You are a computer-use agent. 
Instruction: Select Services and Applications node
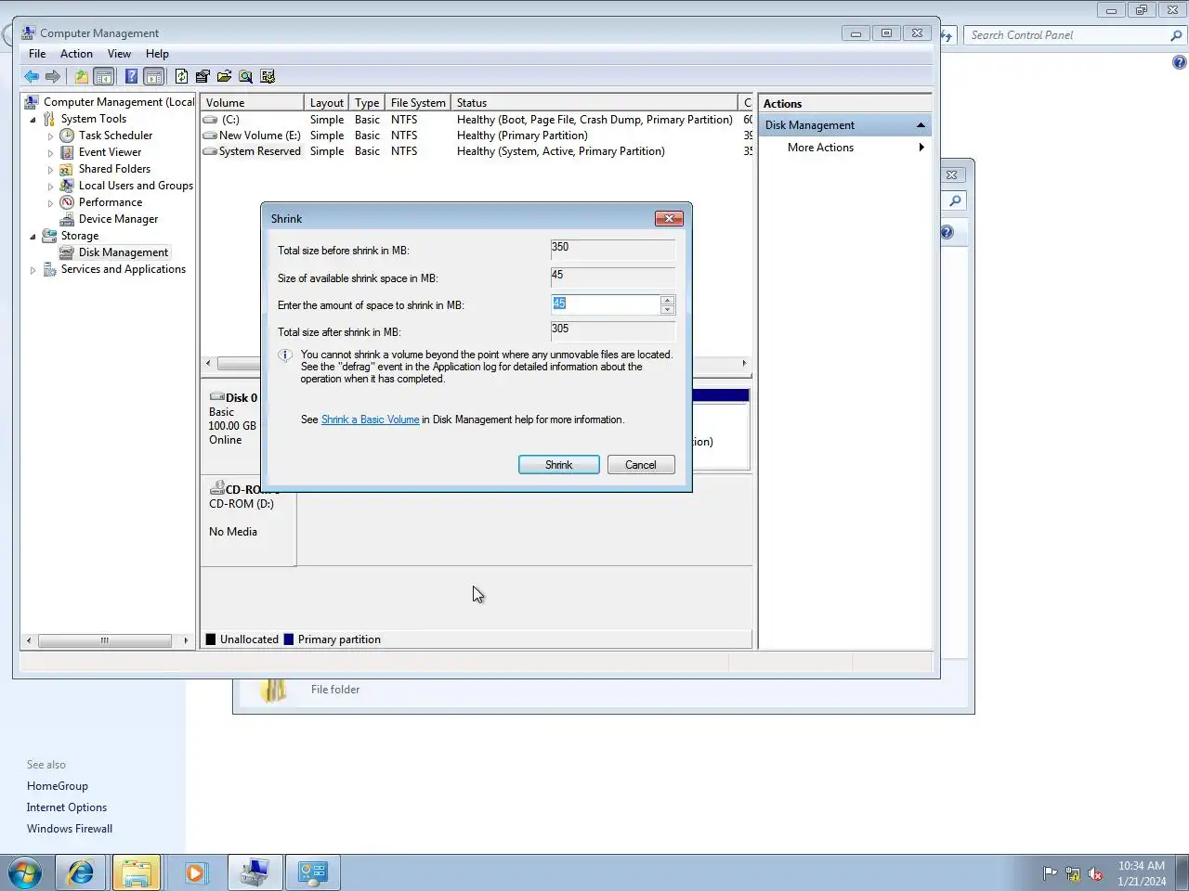[124, 269]
